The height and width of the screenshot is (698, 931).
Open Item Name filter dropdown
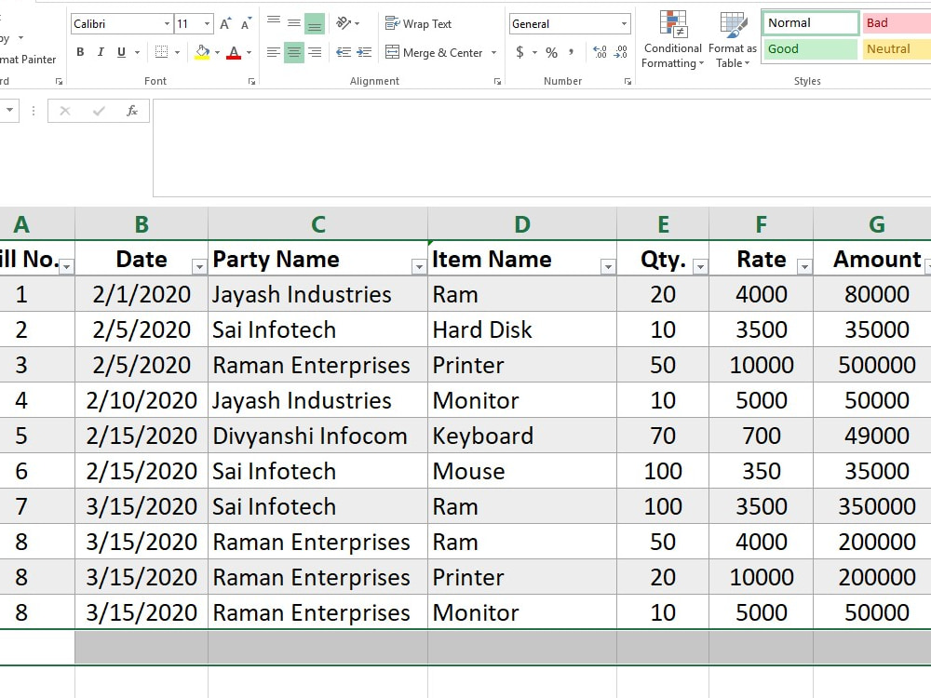[608, 267]
